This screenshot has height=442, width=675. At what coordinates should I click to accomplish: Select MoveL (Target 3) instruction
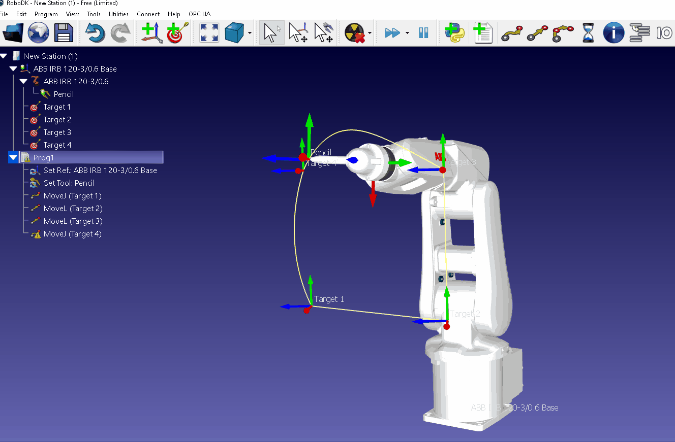pyautogui.click(x=73, y=221)
